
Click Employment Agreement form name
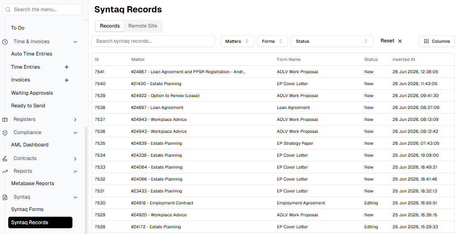tap(301, 203)
